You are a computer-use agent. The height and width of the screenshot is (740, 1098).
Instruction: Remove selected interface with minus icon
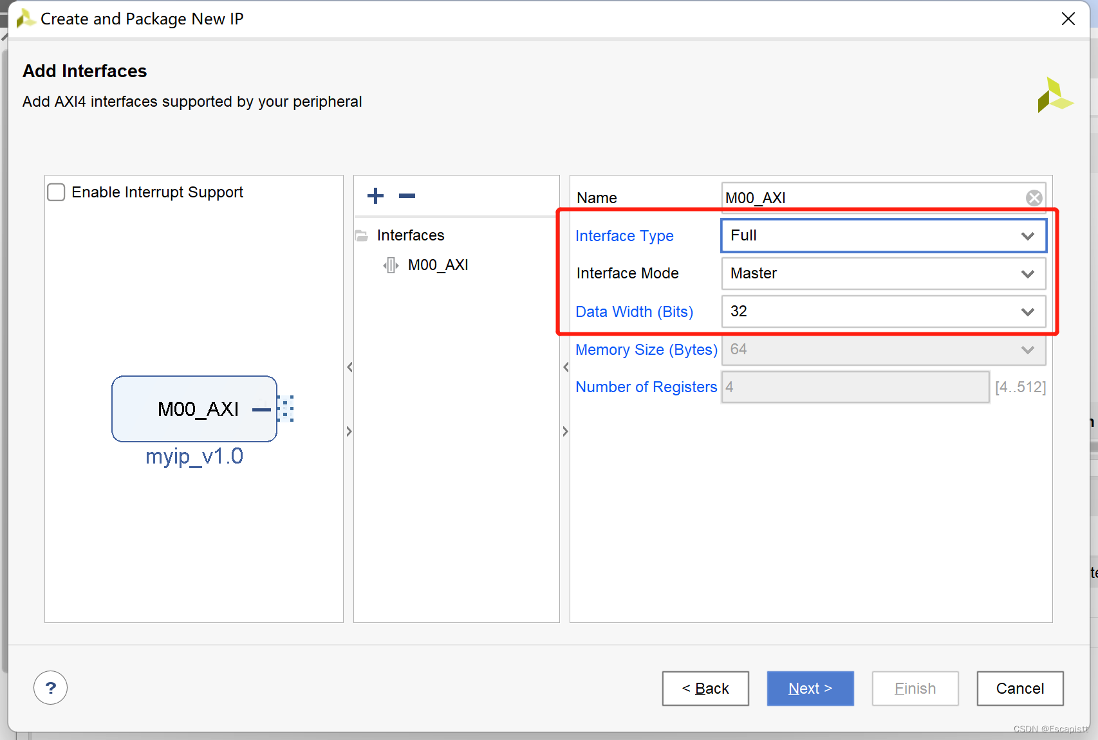point(407,195)
